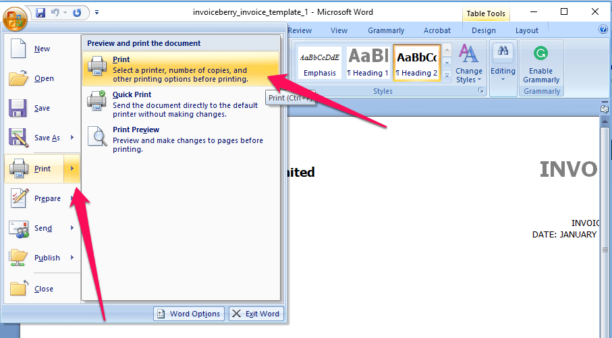
Task: Open the Styles dialog launcher
Action: [x=481, y=90]
